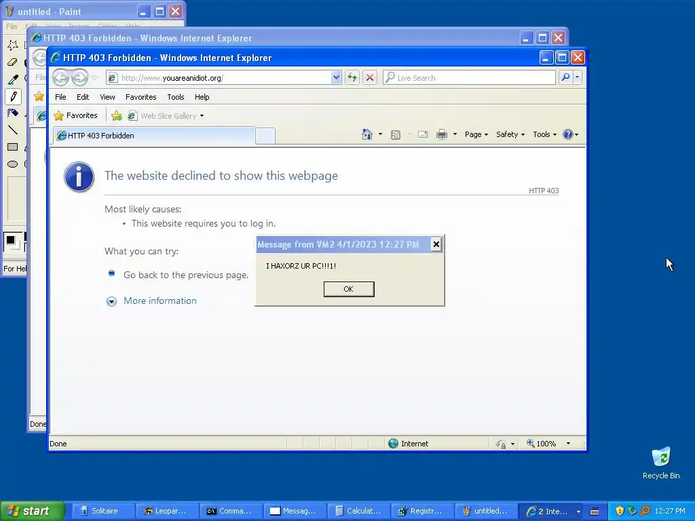Switch to Solitaire in the taskbar
Viewport: 695px width, 521px height.
103,511
